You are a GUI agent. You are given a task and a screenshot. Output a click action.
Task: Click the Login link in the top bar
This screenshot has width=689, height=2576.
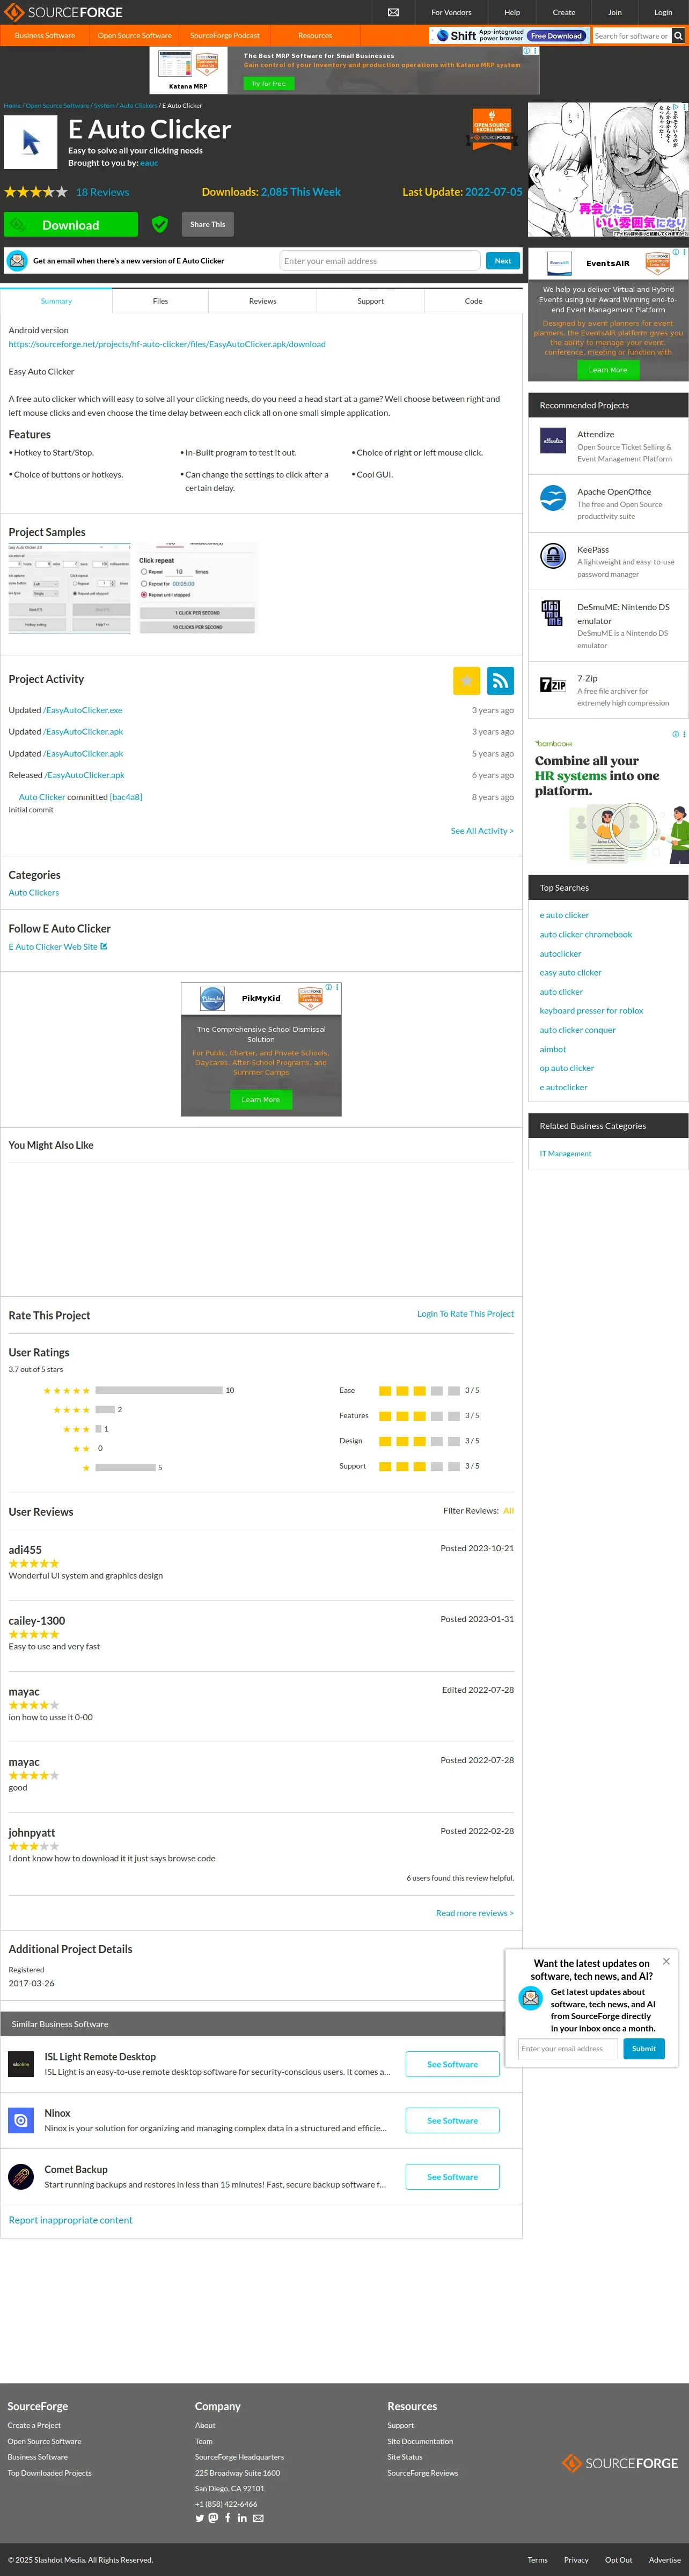point(663,12)
